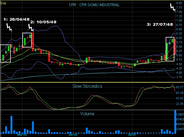Screen dimensions: 184x137
Task: Click the Volume panel title
Action: coord(87,114)
